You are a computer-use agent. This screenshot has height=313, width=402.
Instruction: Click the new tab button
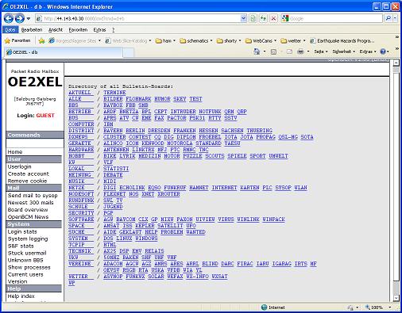click(x=129, y=52)
